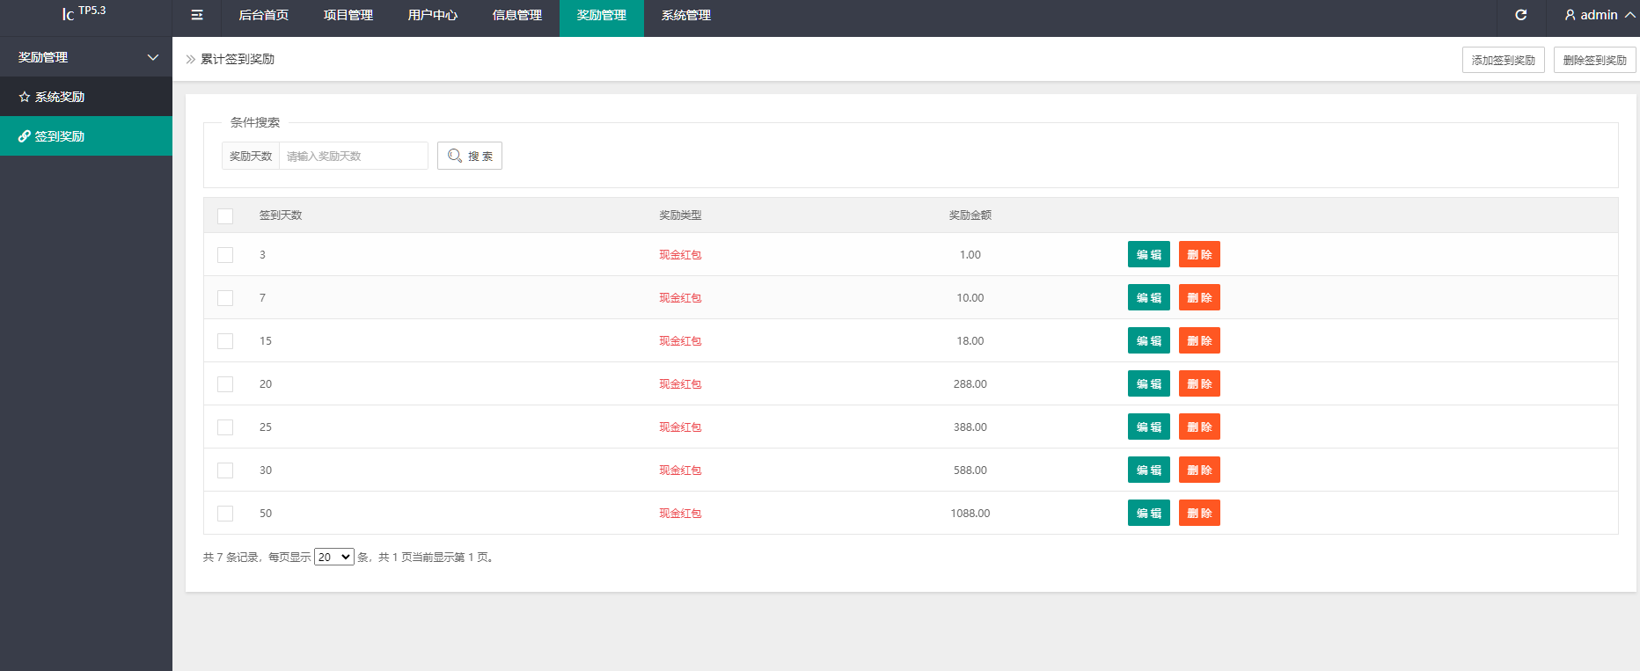Check the checkbox for the 3-day row
This screenshot has width=1640, height=671.
coord(225,255)
